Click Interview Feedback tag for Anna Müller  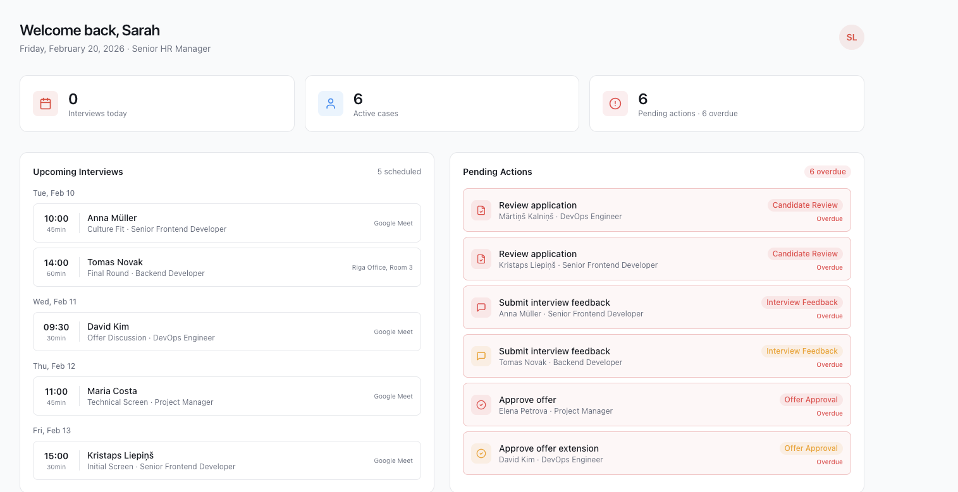pyautogui.click(x=802, y=303)
